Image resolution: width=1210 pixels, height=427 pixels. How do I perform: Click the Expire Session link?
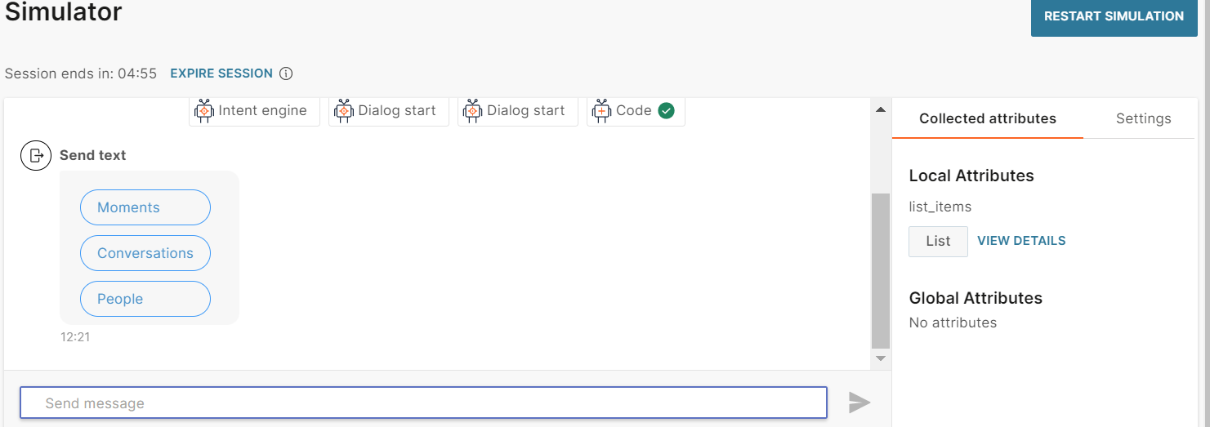tap(221, 73)
